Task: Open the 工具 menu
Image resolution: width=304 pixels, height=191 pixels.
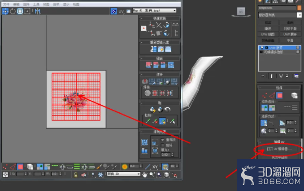Action: coord(36,4)
